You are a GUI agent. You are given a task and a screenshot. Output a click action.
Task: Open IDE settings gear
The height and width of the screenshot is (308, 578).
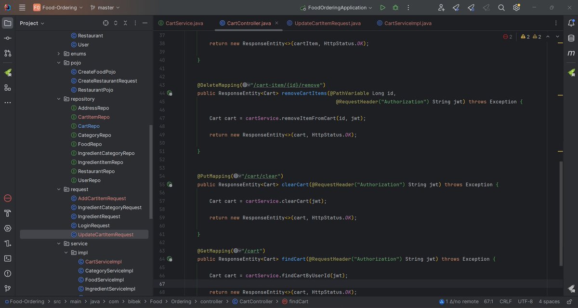click(x=516, y=8)
